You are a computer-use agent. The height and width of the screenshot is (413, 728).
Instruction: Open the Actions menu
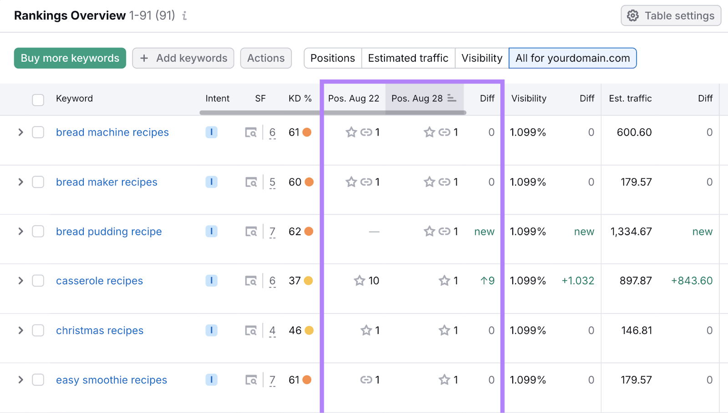pos(266,58)
